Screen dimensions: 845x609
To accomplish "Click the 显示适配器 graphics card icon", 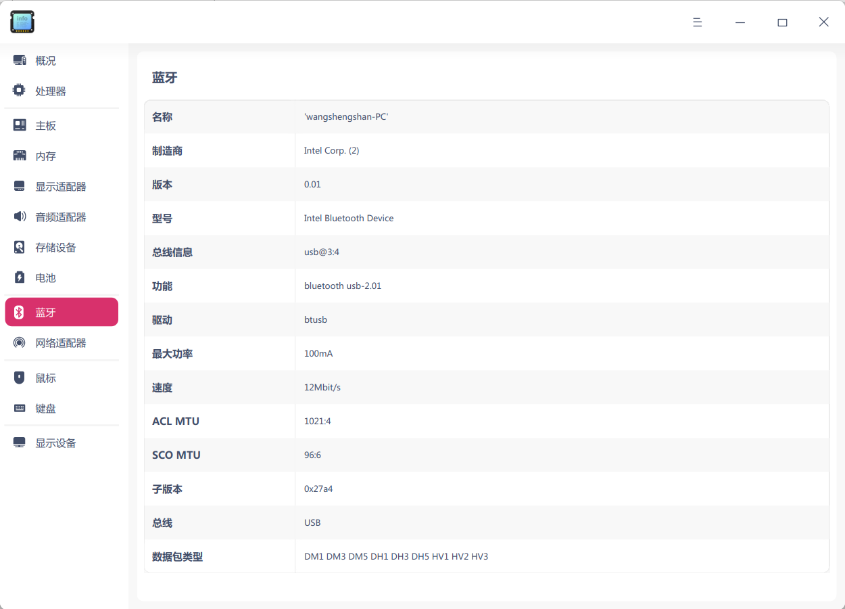I will click(18, 185).
